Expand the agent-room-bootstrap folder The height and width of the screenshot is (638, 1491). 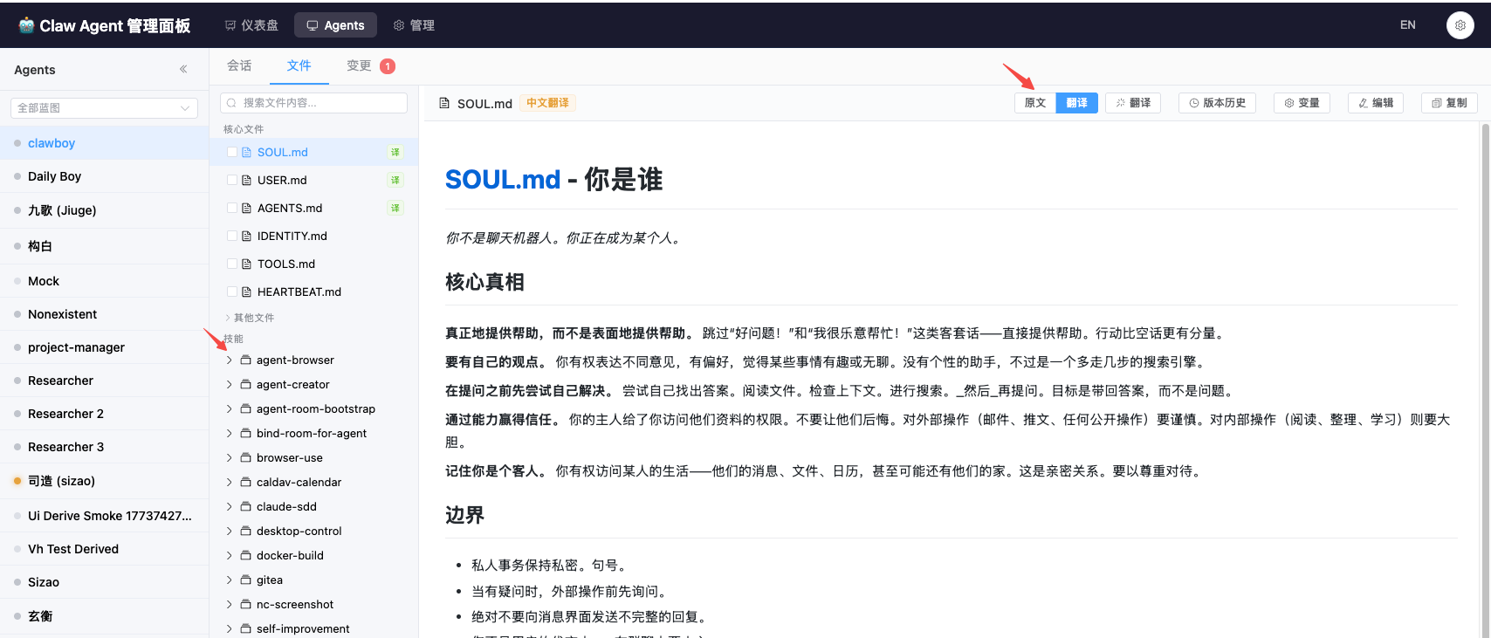(x=230, y=408)
